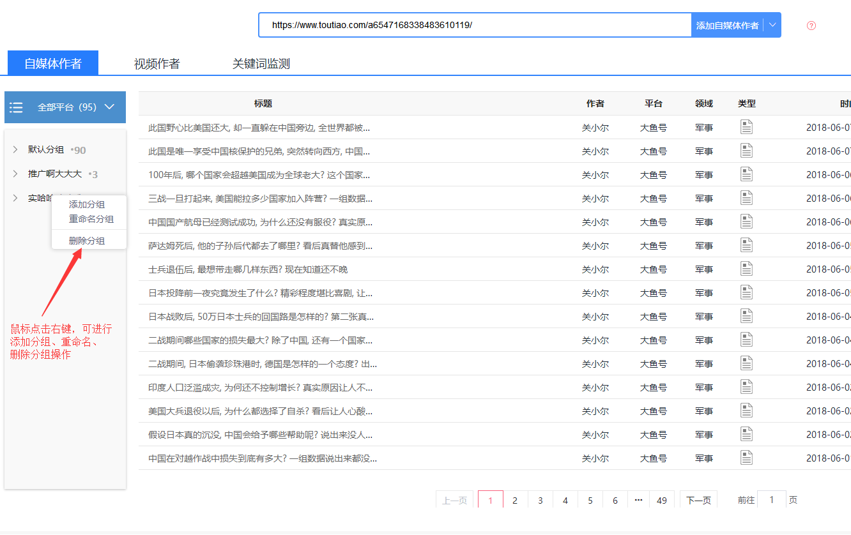Choose 重命名分组 in context menu
The width and height of the screenshot is (851, 535).
point(91,219)
